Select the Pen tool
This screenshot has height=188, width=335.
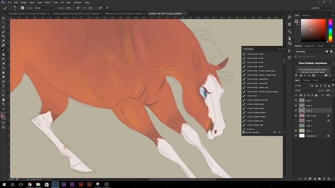pyautogui.click(x=3, y=81)
